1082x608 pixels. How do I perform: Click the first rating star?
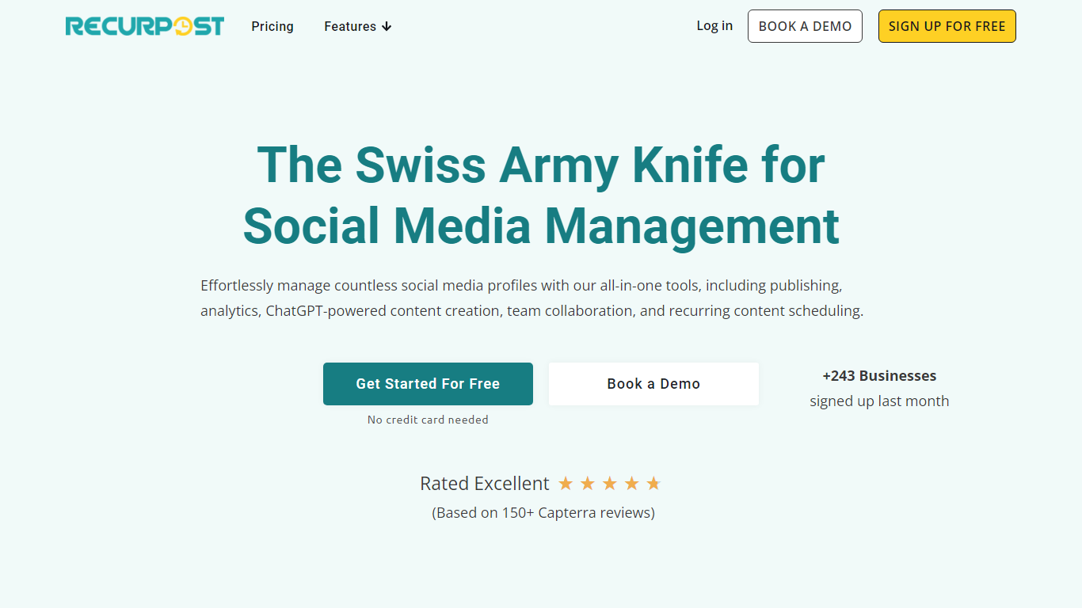point(566,484)
